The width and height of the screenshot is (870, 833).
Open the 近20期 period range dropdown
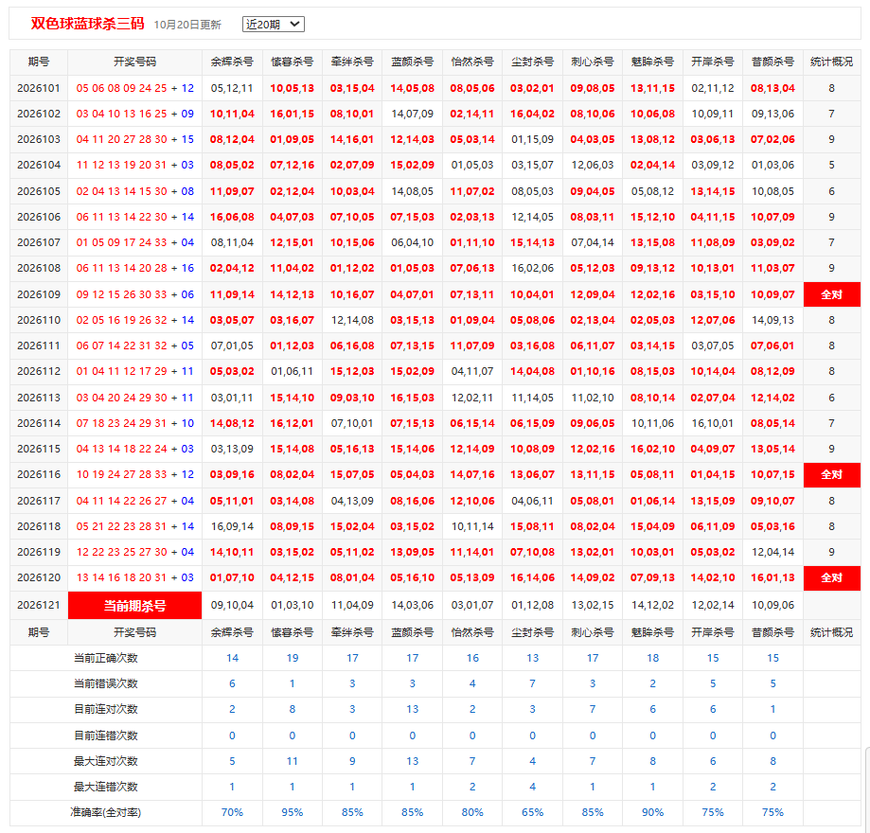point(273,25)
